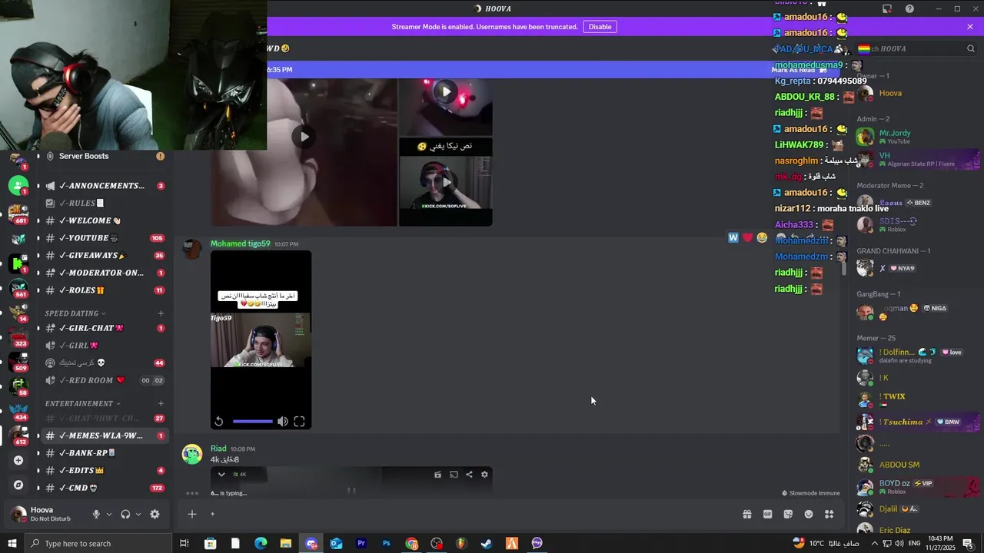Open Mohamed tigo59's profile name
This screenshot has height=553, width=984.
(240, 243)
